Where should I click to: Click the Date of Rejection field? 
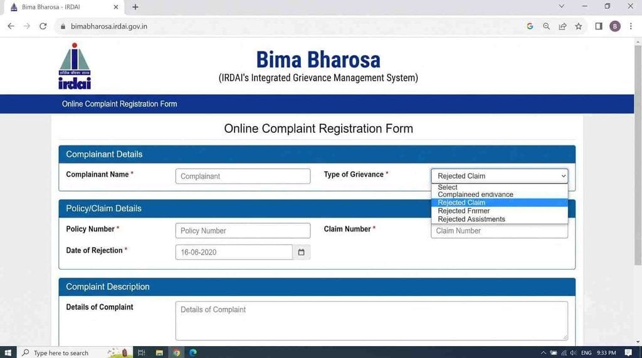coord(234,252)
